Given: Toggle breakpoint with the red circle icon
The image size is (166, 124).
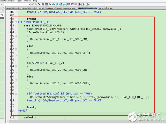Looking at the screenshot, I should 79,4.
